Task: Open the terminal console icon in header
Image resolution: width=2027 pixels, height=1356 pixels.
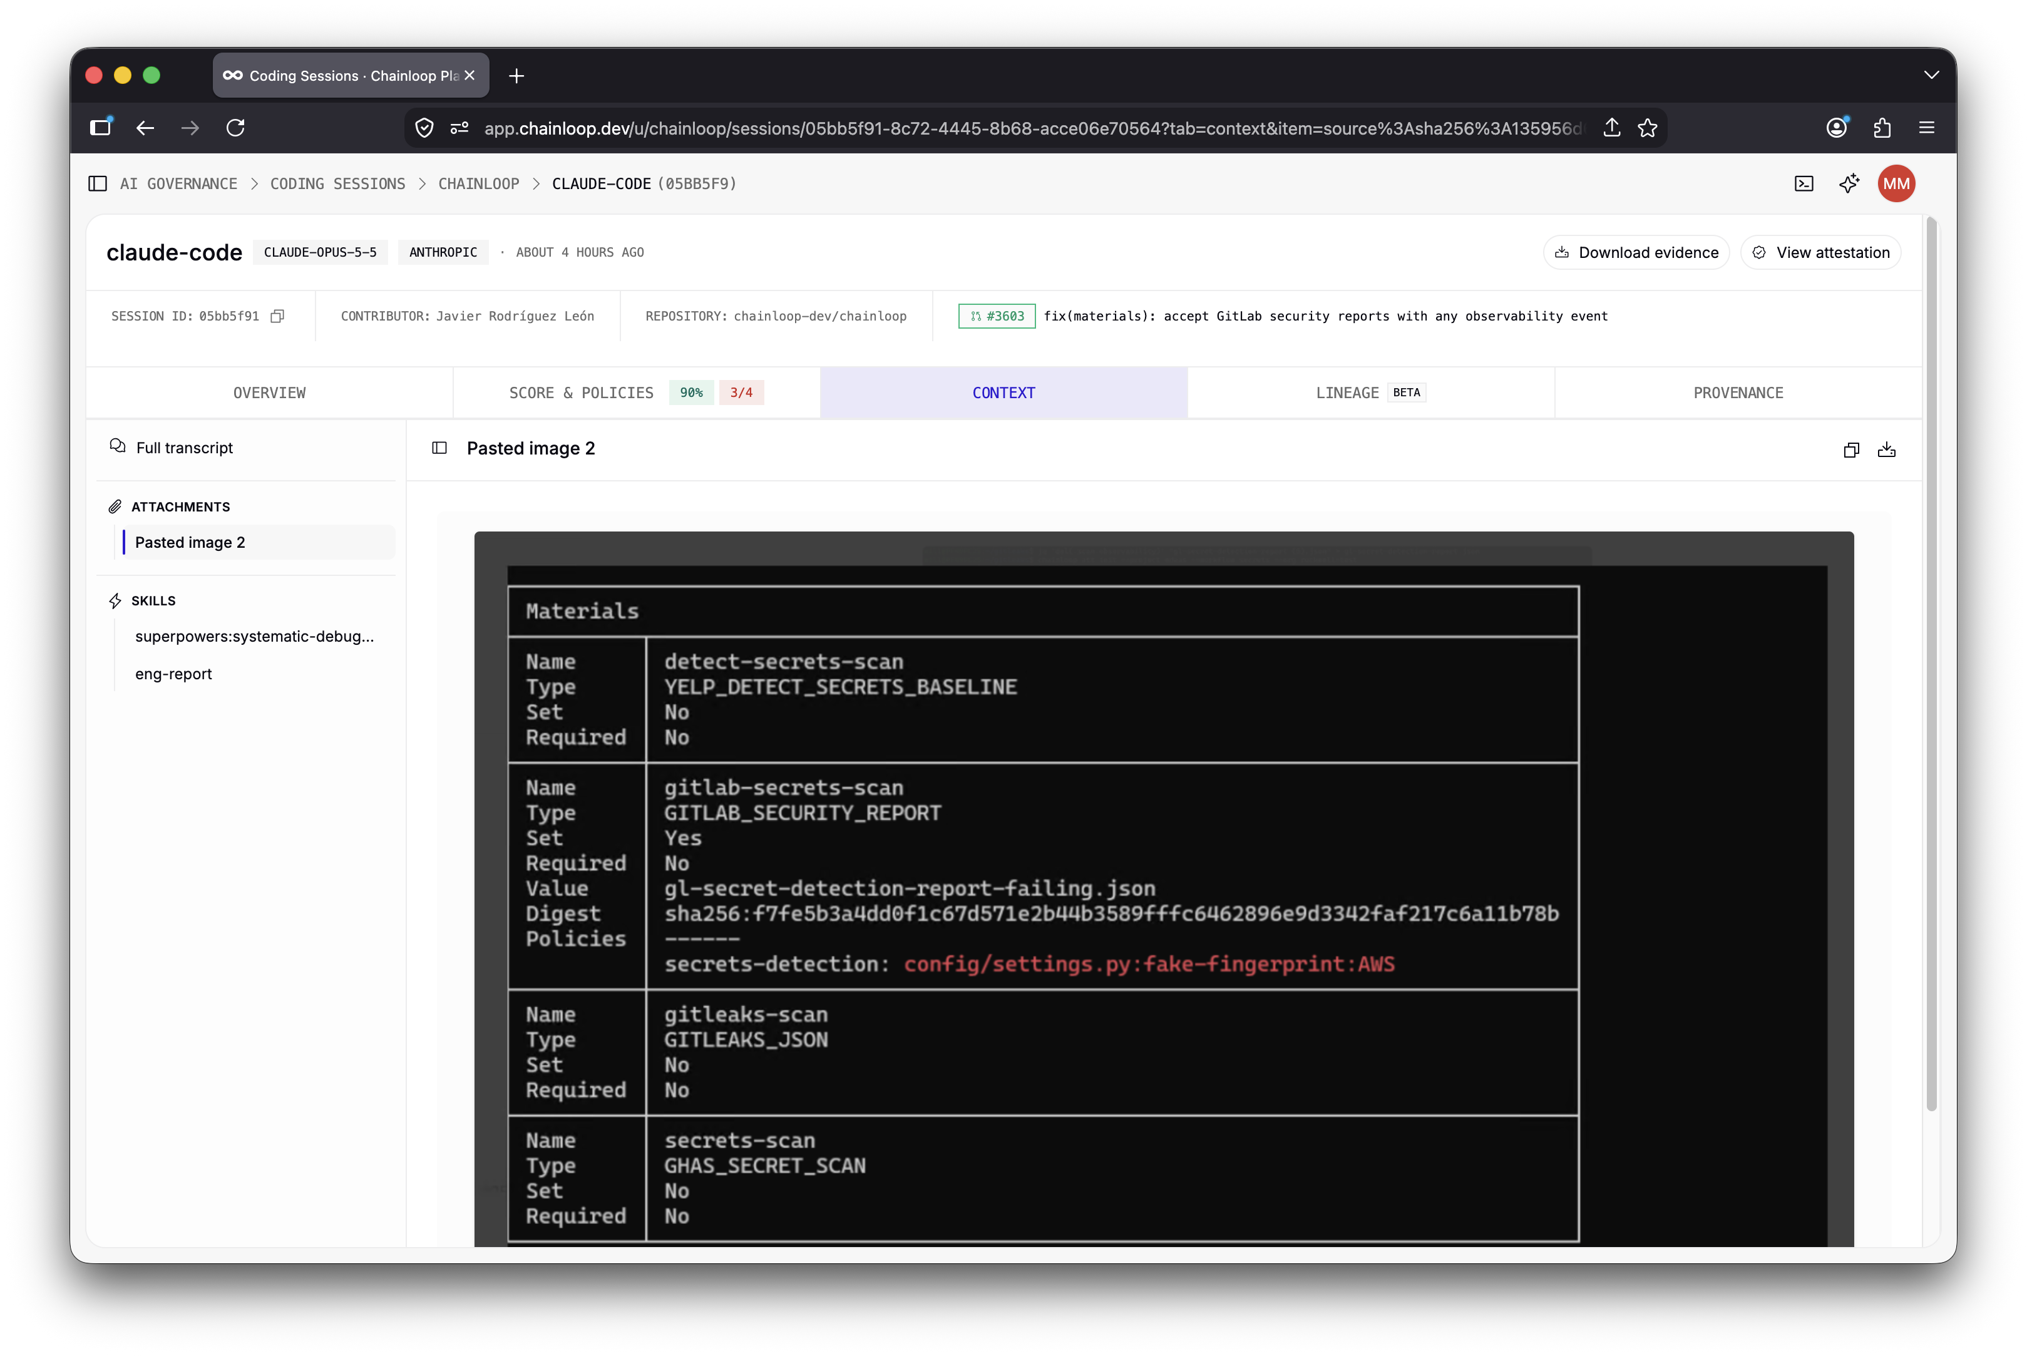Action: [x=1803, y=183]
